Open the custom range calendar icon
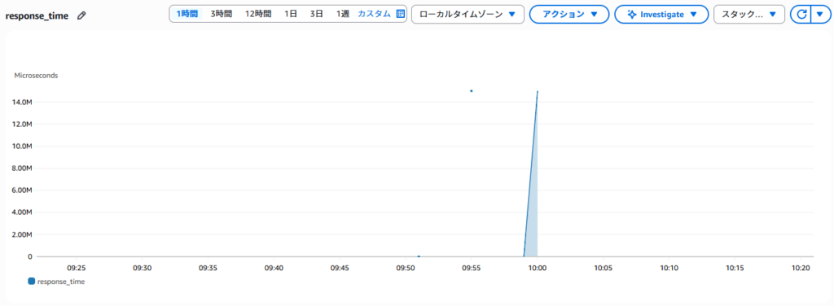This screenshot has height=306, width=834. (x=401, y=15)
